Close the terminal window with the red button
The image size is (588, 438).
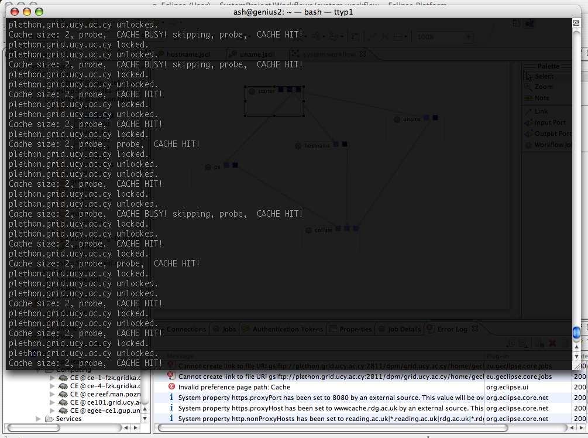(x=15, y=12)
